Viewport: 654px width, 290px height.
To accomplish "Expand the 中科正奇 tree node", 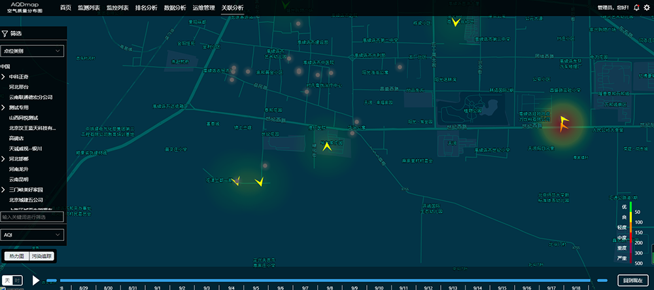I will click(x=3, y=77).
